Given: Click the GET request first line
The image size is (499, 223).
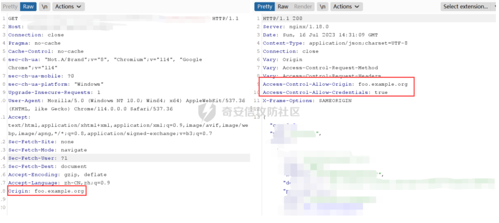Looking at the screenshot, I should click(x=123, y=18).
